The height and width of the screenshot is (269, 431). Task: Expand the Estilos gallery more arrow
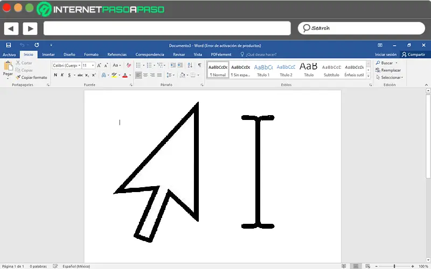[369, 76]
